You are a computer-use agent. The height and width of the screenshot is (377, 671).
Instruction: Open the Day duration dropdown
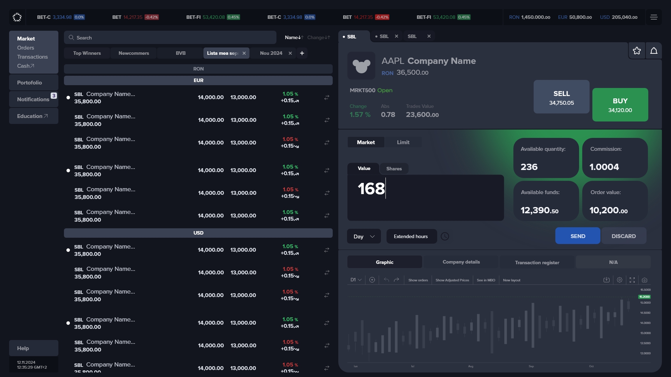[363, 236]
